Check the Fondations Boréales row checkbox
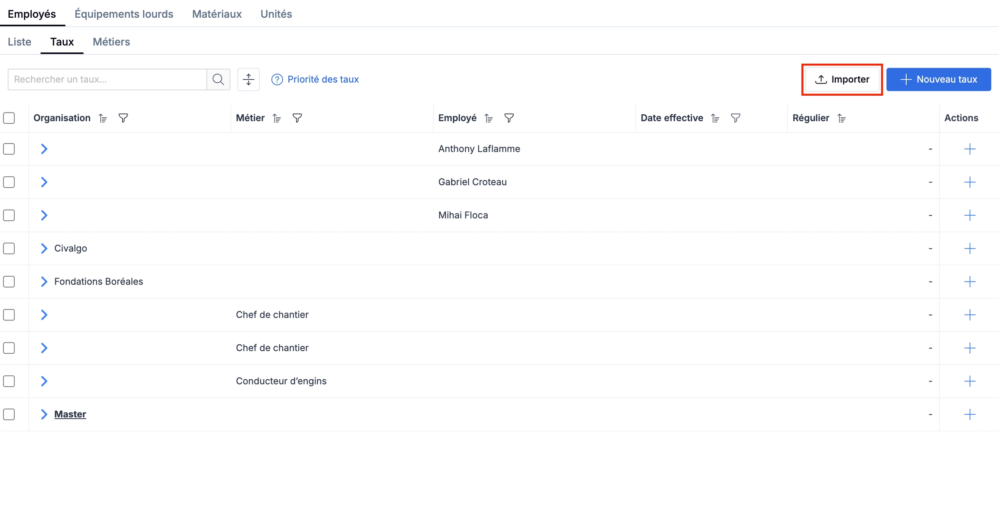Viewport: 999px width, 517px height. pos(9,282)
